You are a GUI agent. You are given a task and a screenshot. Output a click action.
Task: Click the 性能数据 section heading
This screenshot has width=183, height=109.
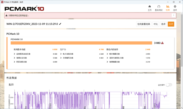[11, 78]
